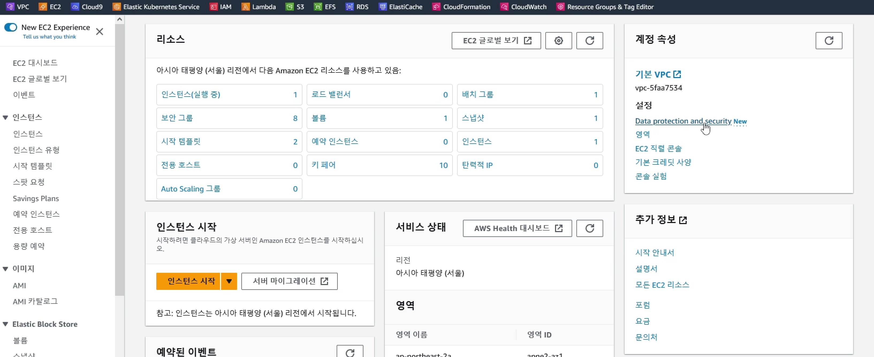This screenshot has width=874, height=357.
Task: Close the New EC2 Experience banner
Action: [x=99, y=32]
